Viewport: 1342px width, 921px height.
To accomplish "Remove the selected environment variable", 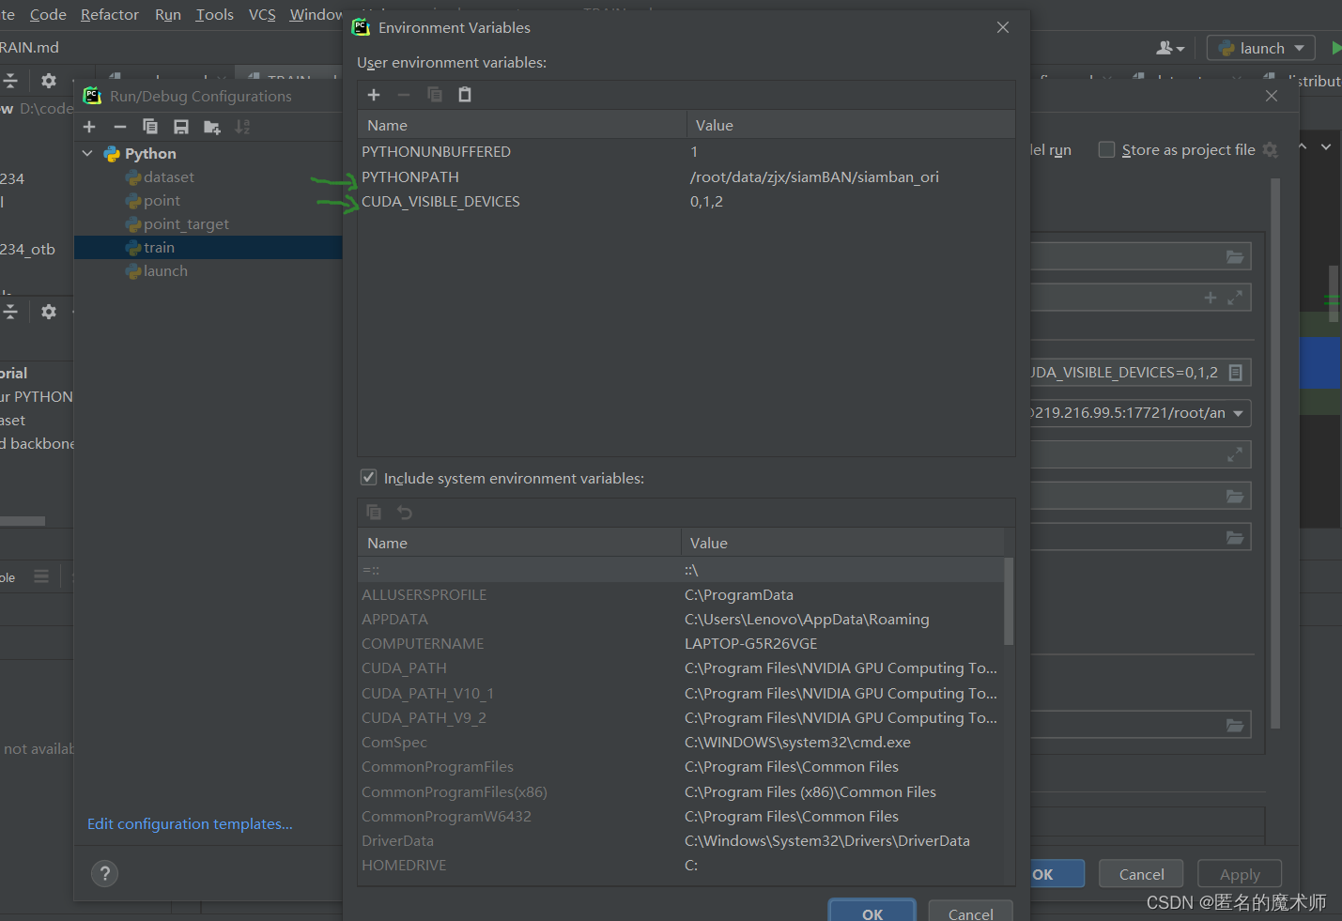I will click(404, 94).
